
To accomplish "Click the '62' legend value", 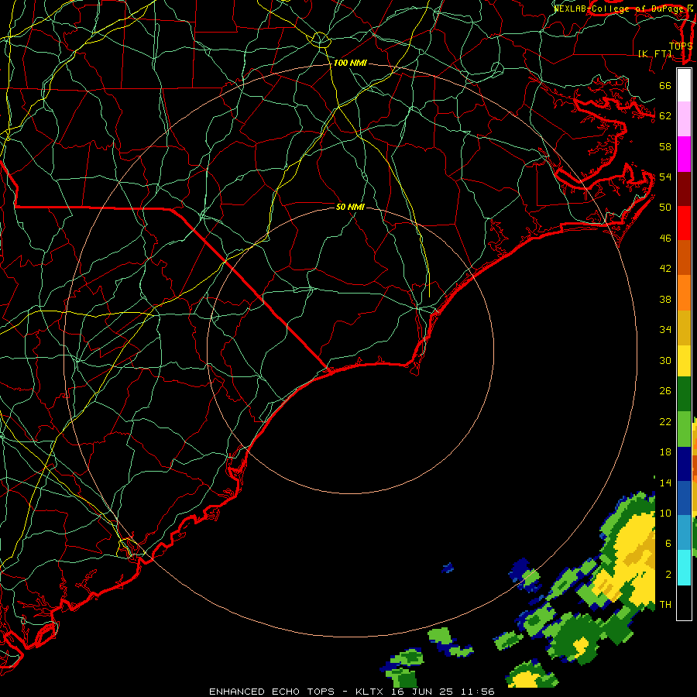I will click(665, 116).
